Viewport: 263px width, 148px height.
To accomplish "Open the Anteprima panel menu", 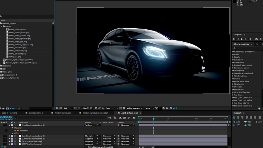I will tap(244, 35).
